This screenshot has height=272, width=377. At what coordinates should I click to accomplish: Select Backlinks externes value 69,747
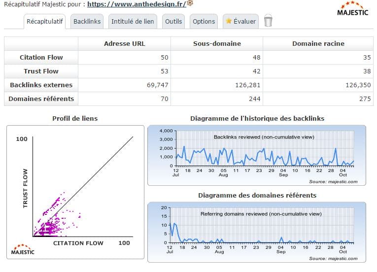coord(158,85)
